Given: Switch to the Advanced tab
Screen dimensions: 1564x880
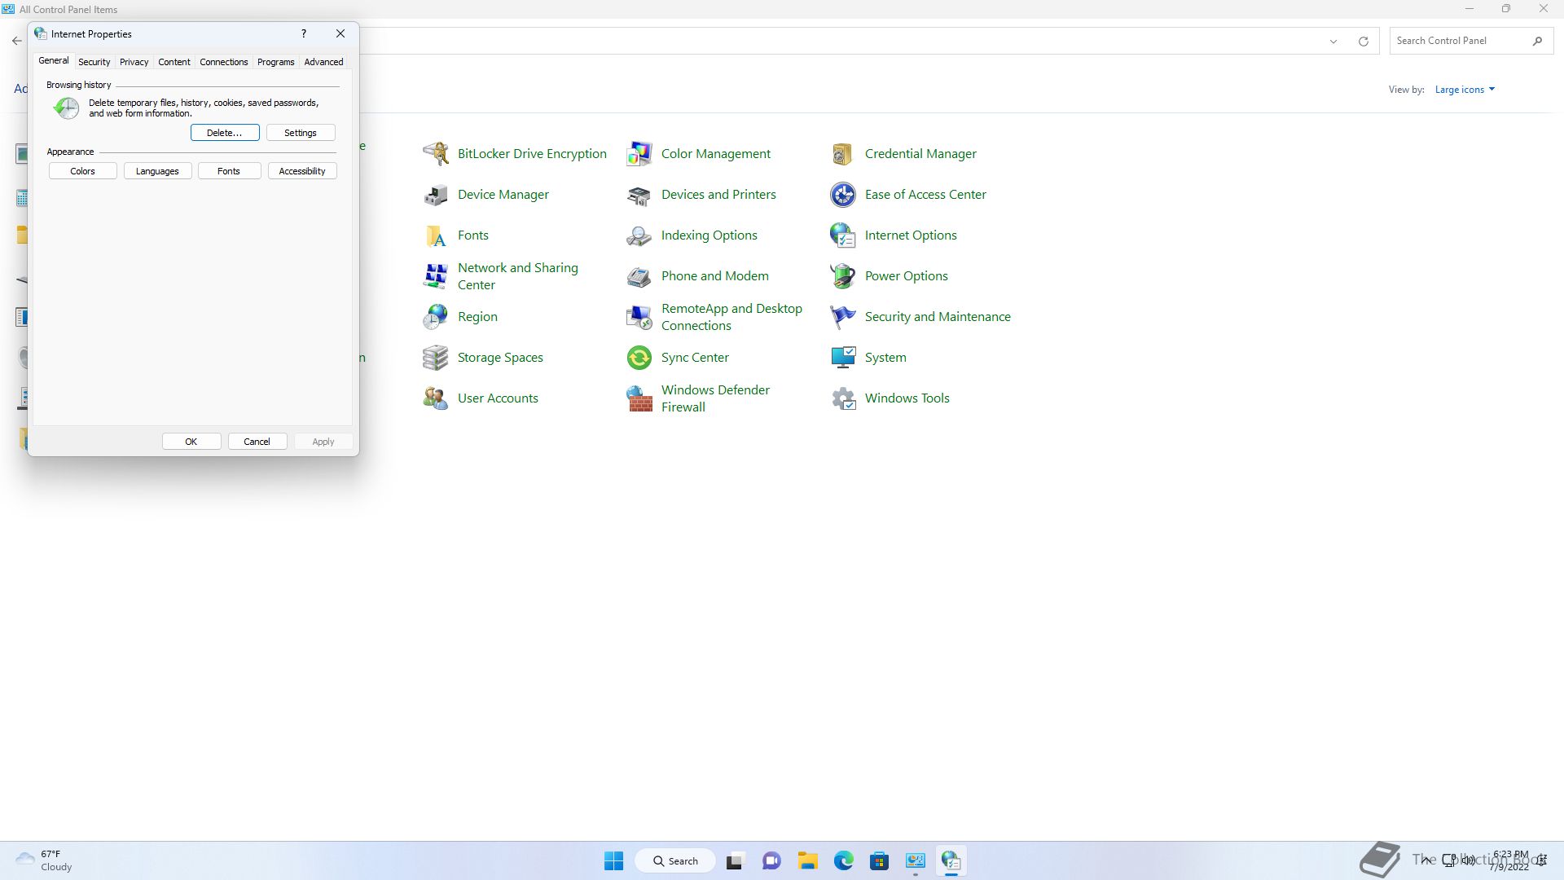Looking at the screenshot, I should pyautogui.click(x=323, y=62).
